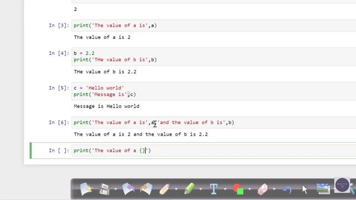This screenshot has width=356, height=200.
Task: Click the 'In [4]:' prompt label
Action: 59,53
